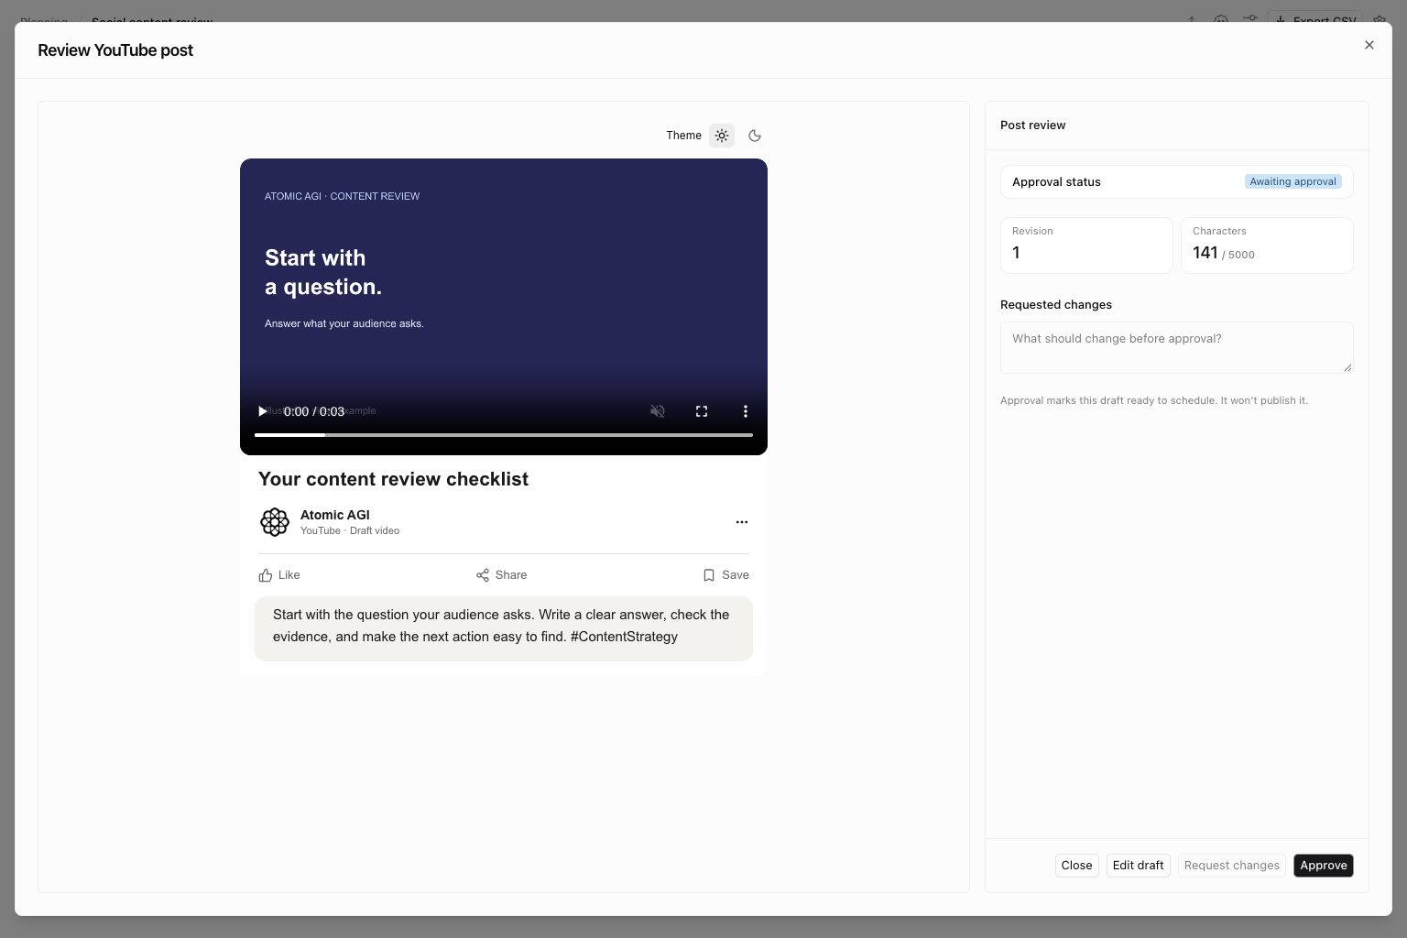The image size is (1407, 938).
Task: Click the Approval status label
Action: (x=1056, y=182)
